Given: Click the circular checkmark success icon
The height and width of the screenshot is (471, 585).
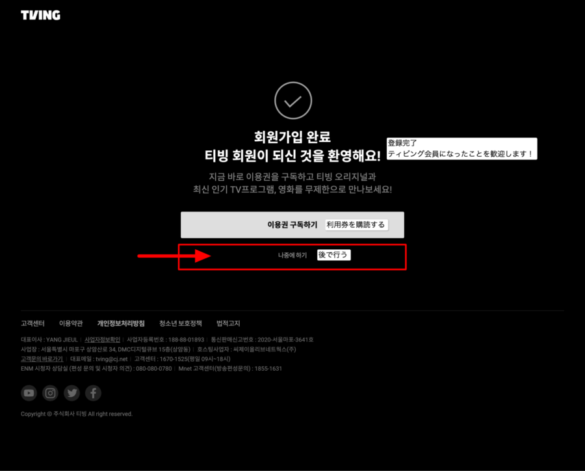Looking at the screenshot, I should 292,101.
